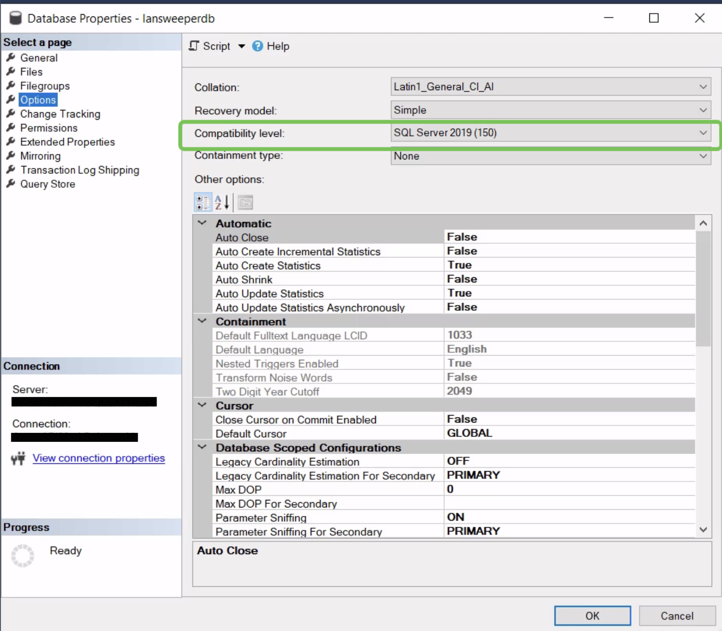Open the Extended Properties page
Image resolution: width=722 pixels, height=631 pixels.
pos(67,142)
